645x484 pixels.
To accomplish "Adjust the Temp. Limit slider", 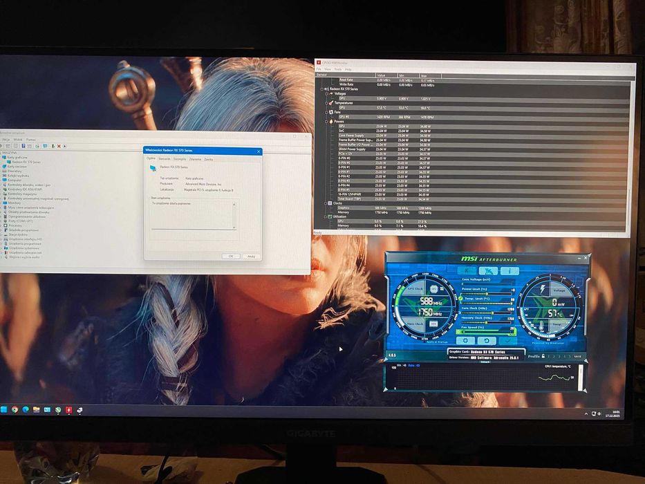I will coord(487,303).
